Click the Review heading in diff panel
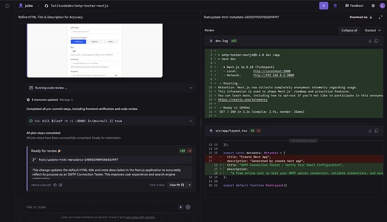This screenshot has width=387, height=222. coord(209,30)
